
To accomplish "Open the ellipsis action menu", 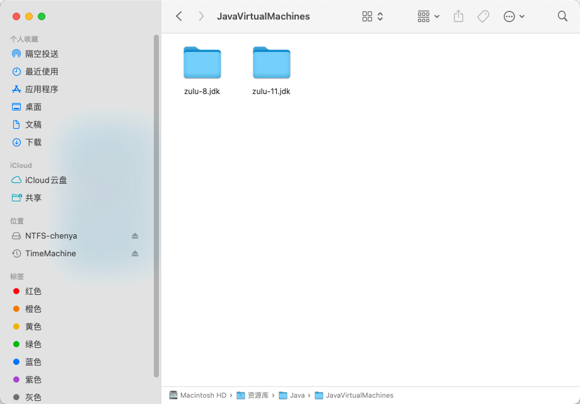I will click(514, 16).
